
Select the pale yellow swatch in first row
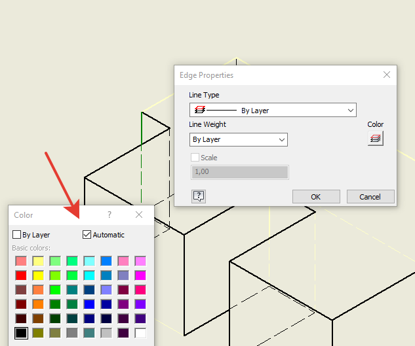(x=38, y=261)
